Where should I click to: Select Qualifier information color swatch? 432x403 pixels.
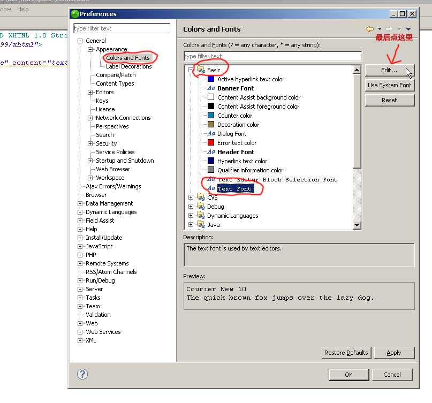tap(211, 170)
